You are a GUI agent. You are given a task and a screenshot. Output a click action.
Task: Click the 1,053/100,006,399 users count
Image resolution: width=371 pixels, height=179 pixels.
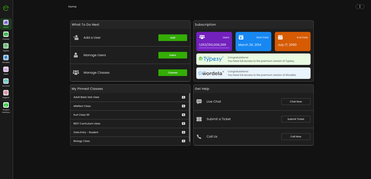(x=212, y=45)
